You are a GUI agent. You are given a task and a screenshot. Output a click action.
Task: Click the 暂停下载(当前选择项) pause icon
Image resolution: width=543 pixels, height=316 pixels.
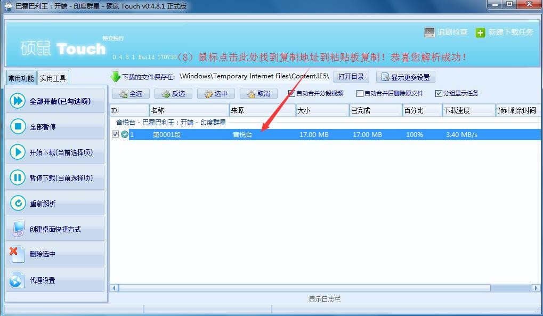[18, 178]
